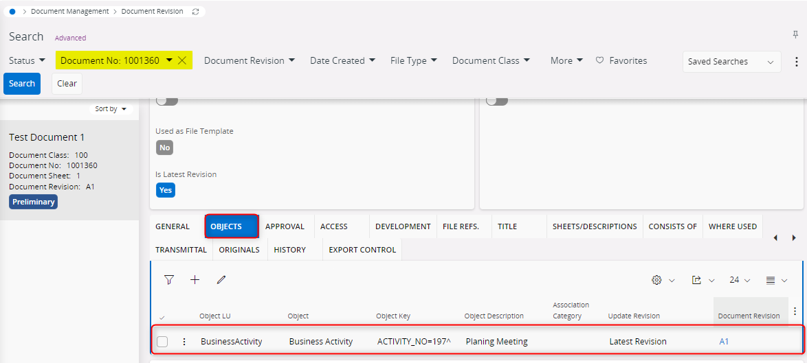Screen dimensions: 807x363
Task: Tick the checkbox for the BusinessActivity row
Action: click(x=162, y=342)
